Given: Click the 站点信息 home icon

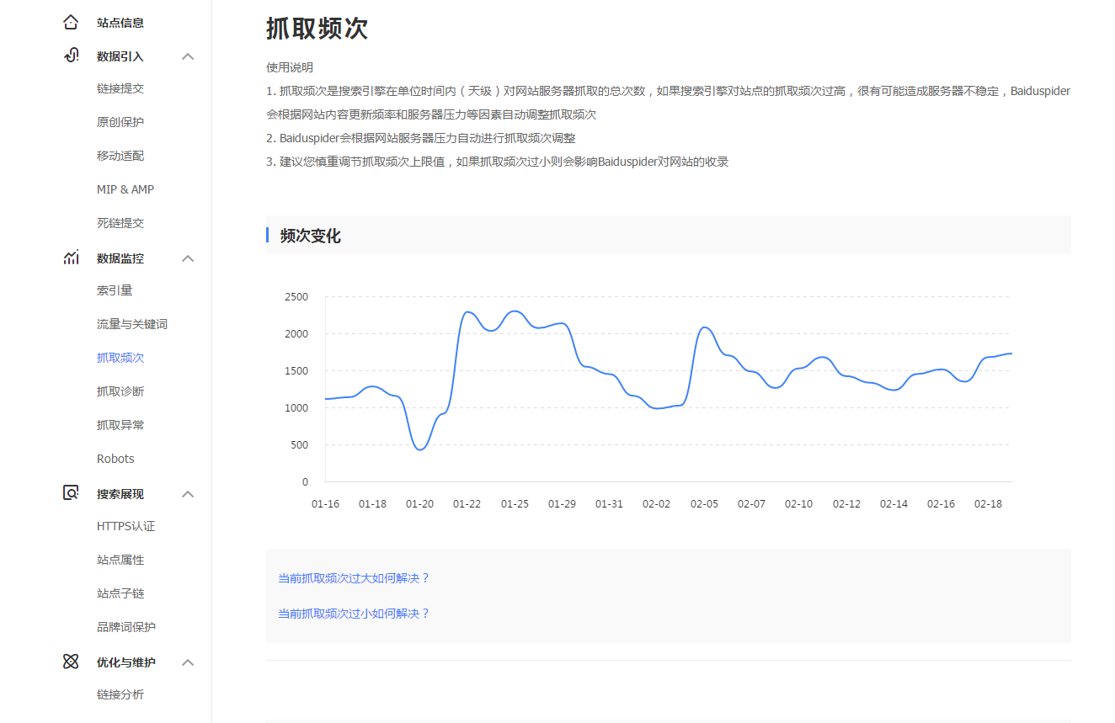Looking at the screenshot, I should [71, 22].
